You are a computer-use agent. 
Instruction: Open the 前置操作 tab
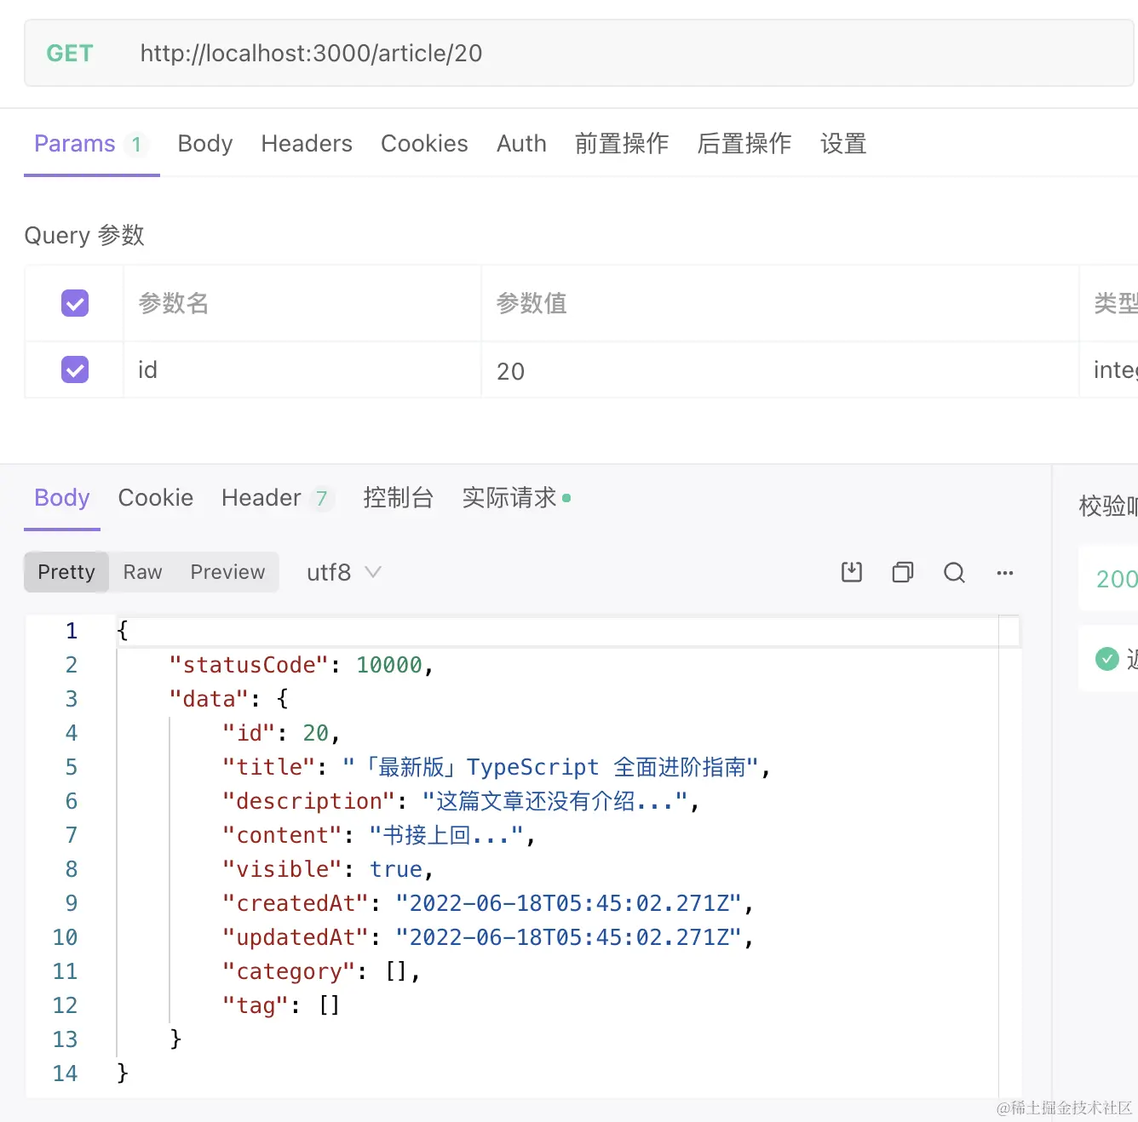pos(622,144)
